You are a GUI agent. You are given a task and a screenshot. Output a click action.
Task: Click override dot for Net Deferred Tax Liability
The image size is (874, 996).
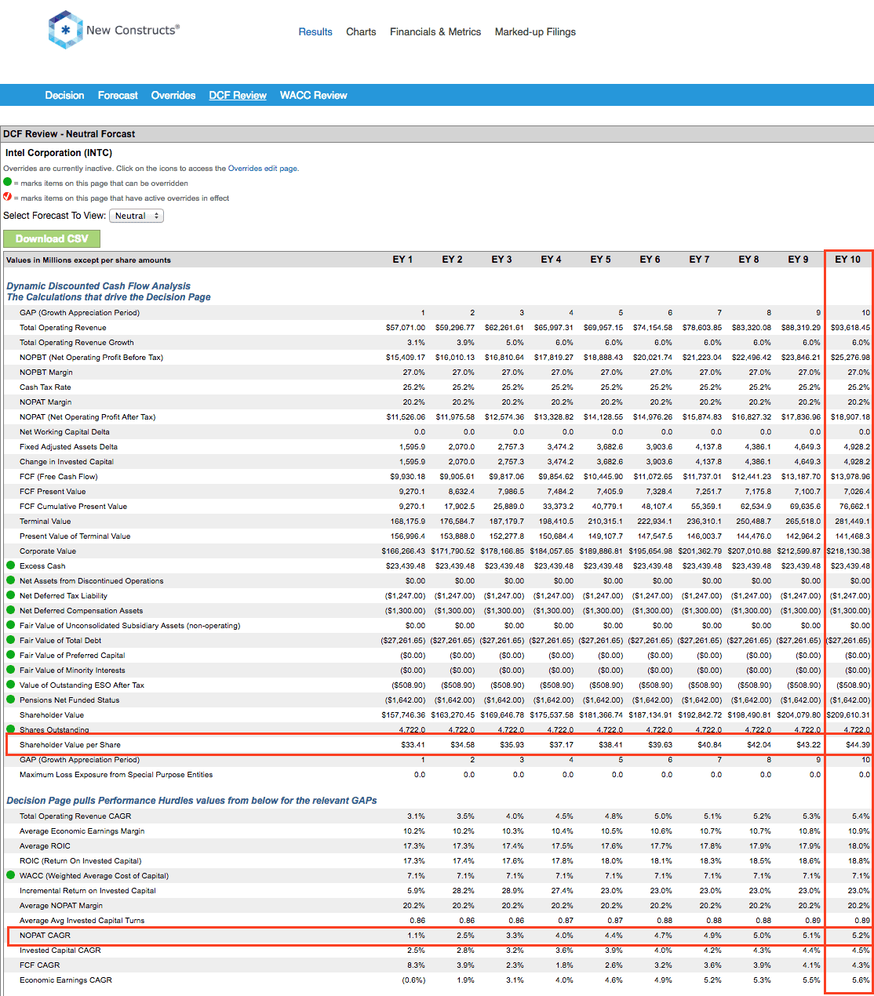point(11,595)
